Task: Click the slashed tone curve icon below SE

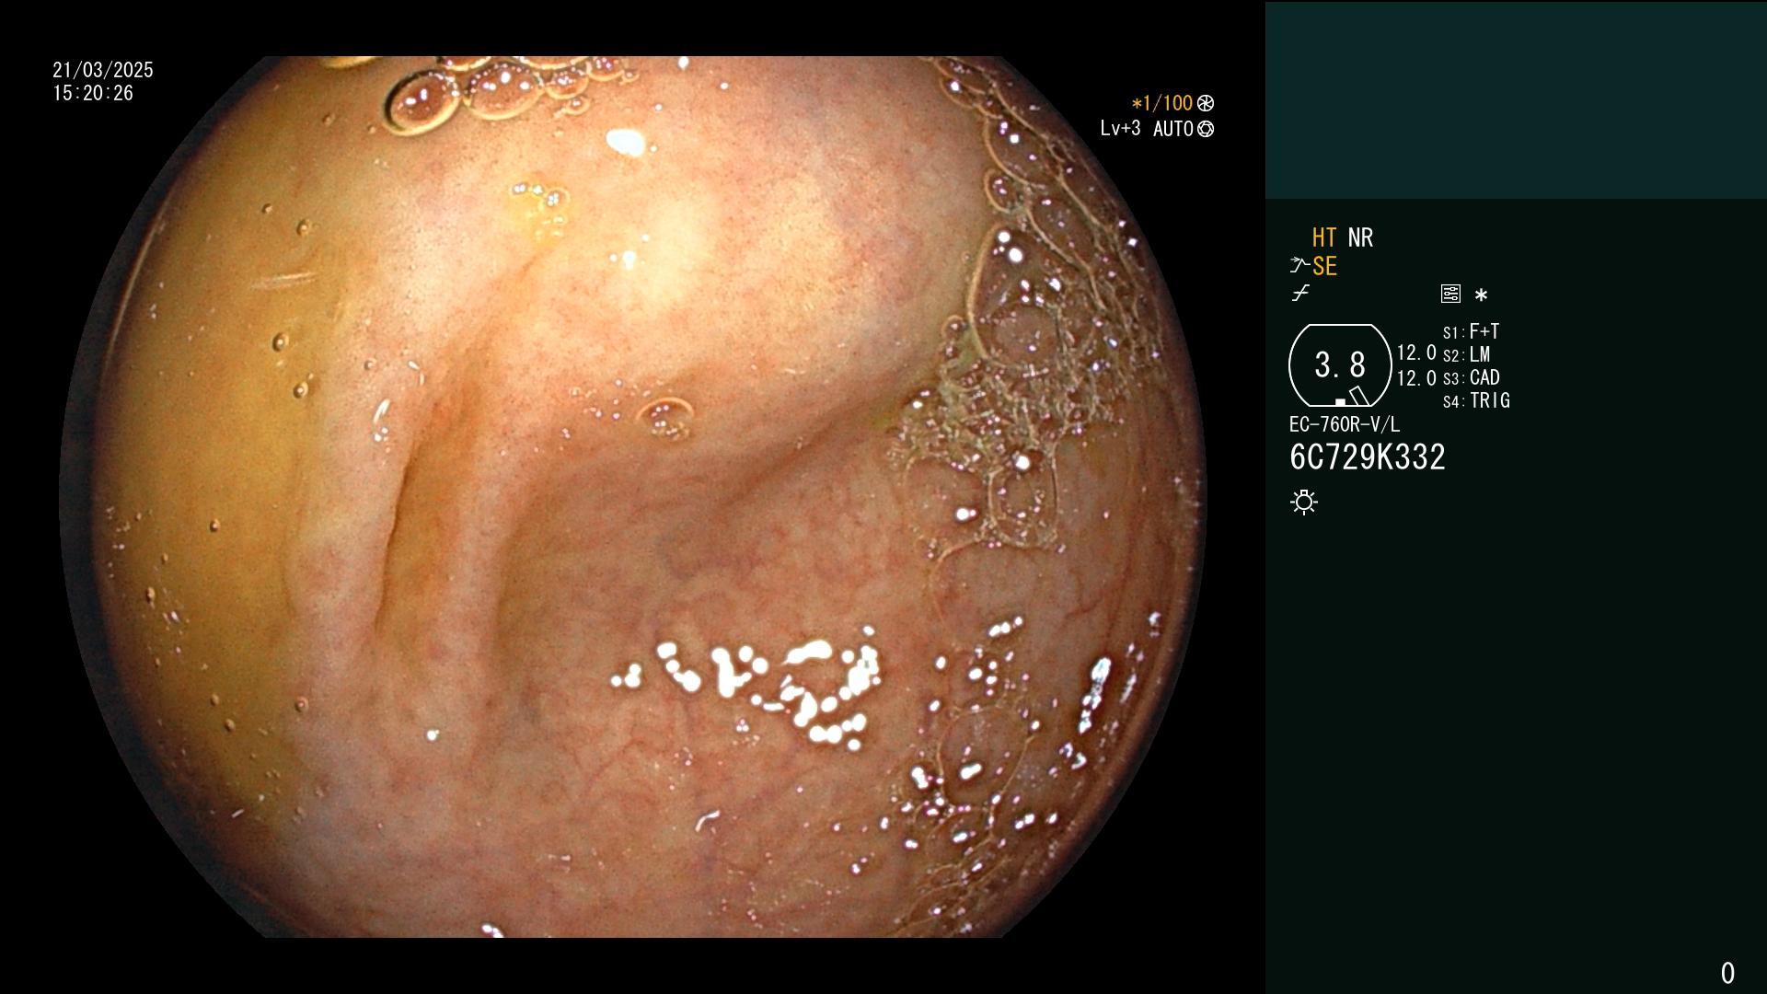Action: pyautogui.click(x=1300, y=294)
